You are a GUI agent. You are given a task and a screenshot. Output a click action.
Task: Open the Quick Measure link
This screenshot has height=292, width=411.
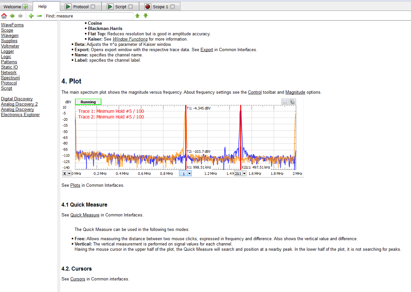85,215
